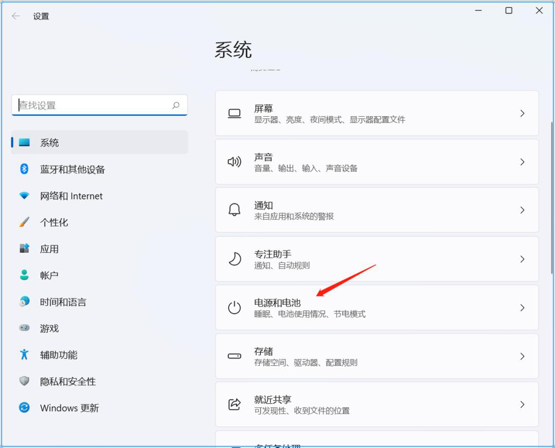Image resolution: width=555 pixels, height=448 pixels.
Task: Open 专注助手 focus assist title
Action: coord(272,254)
